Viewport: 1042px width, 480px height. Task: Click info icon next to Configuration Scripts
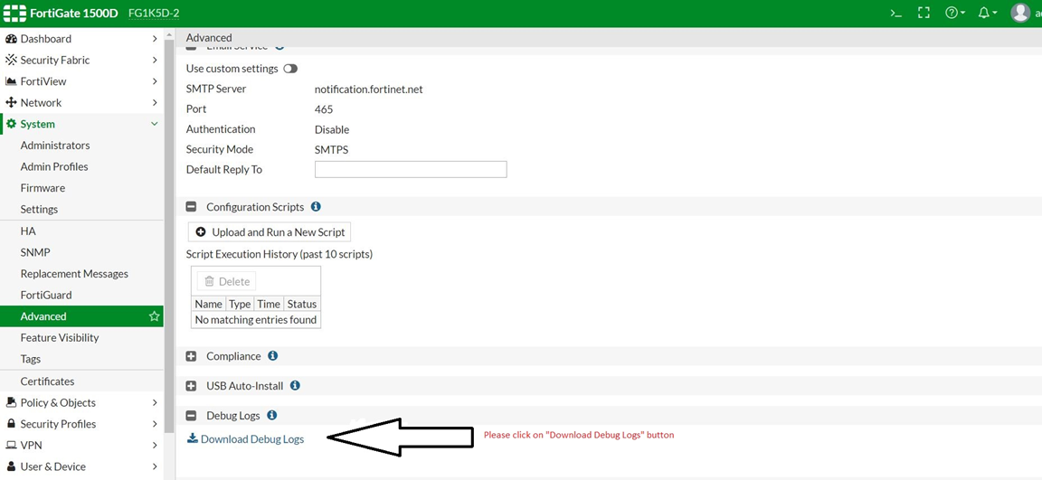(316, 207)
